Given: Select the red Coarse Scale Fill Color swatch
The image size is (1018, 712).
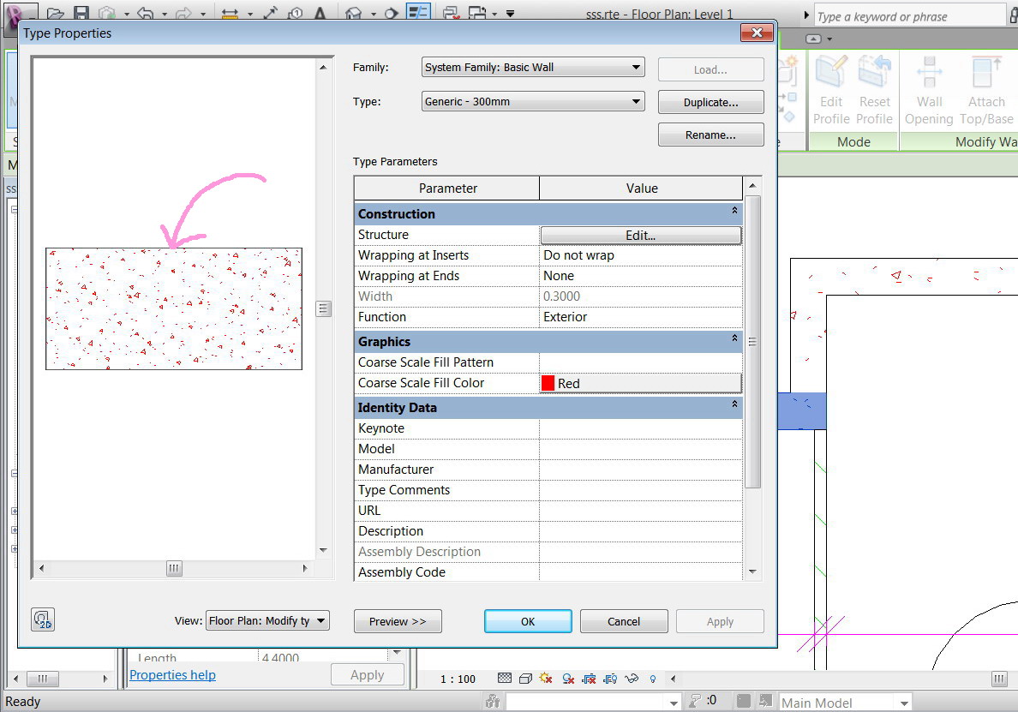Looking at the screenshot, I should 548,383.
